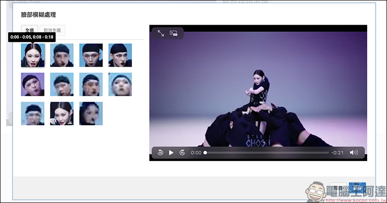
Task: Skip forward 15 seconds in video
Action: (182, 153)
